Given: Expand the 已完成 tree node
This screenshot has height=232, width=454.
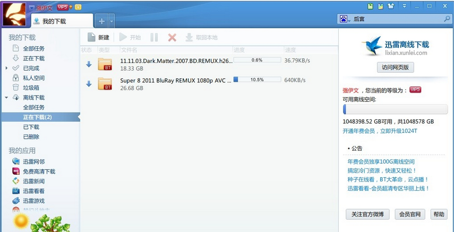Looking at the screenshot, I should coord(6,68).
